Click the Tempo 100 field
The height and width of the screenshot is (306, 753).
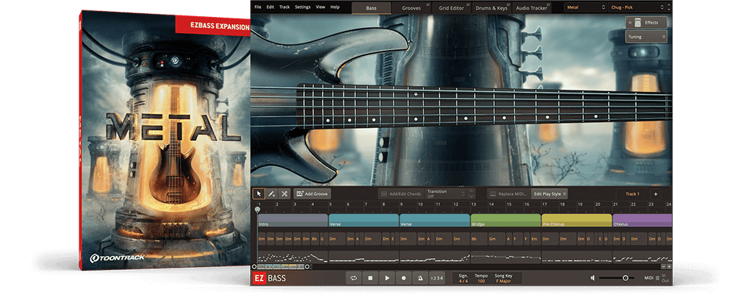tap(481, 278)
